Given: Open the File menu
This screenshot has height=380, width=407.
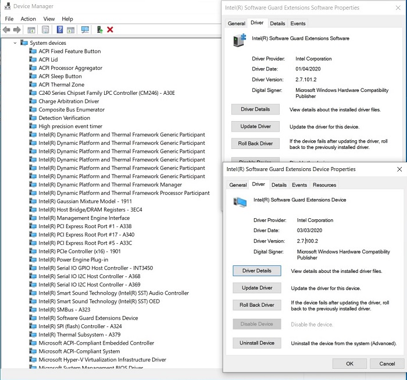Looking at the screenshot, I should [x=9, y=19].
